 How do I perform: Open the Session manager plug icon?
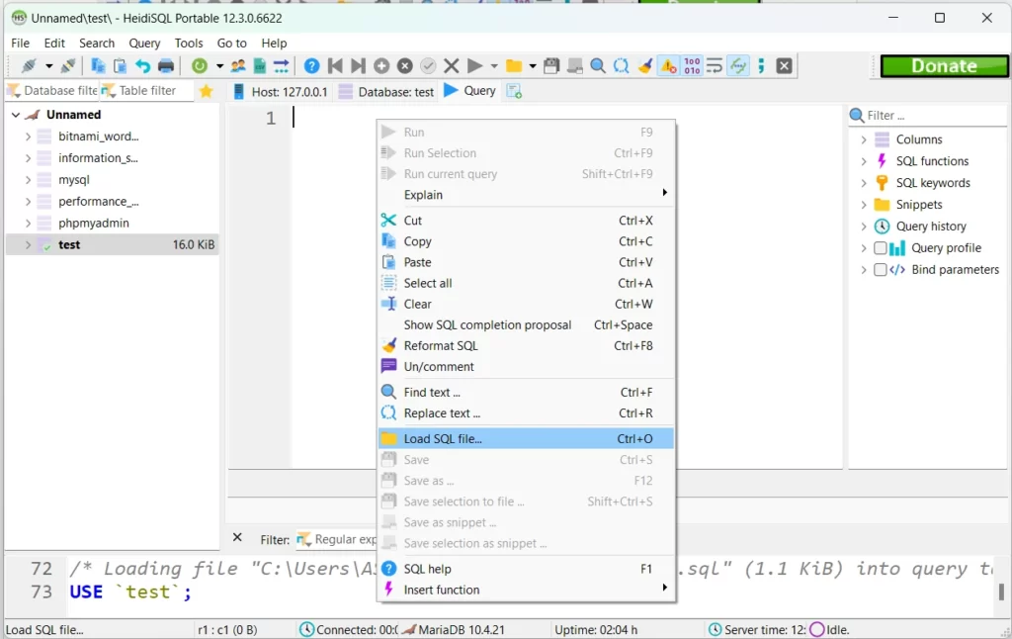click(27, 65)
